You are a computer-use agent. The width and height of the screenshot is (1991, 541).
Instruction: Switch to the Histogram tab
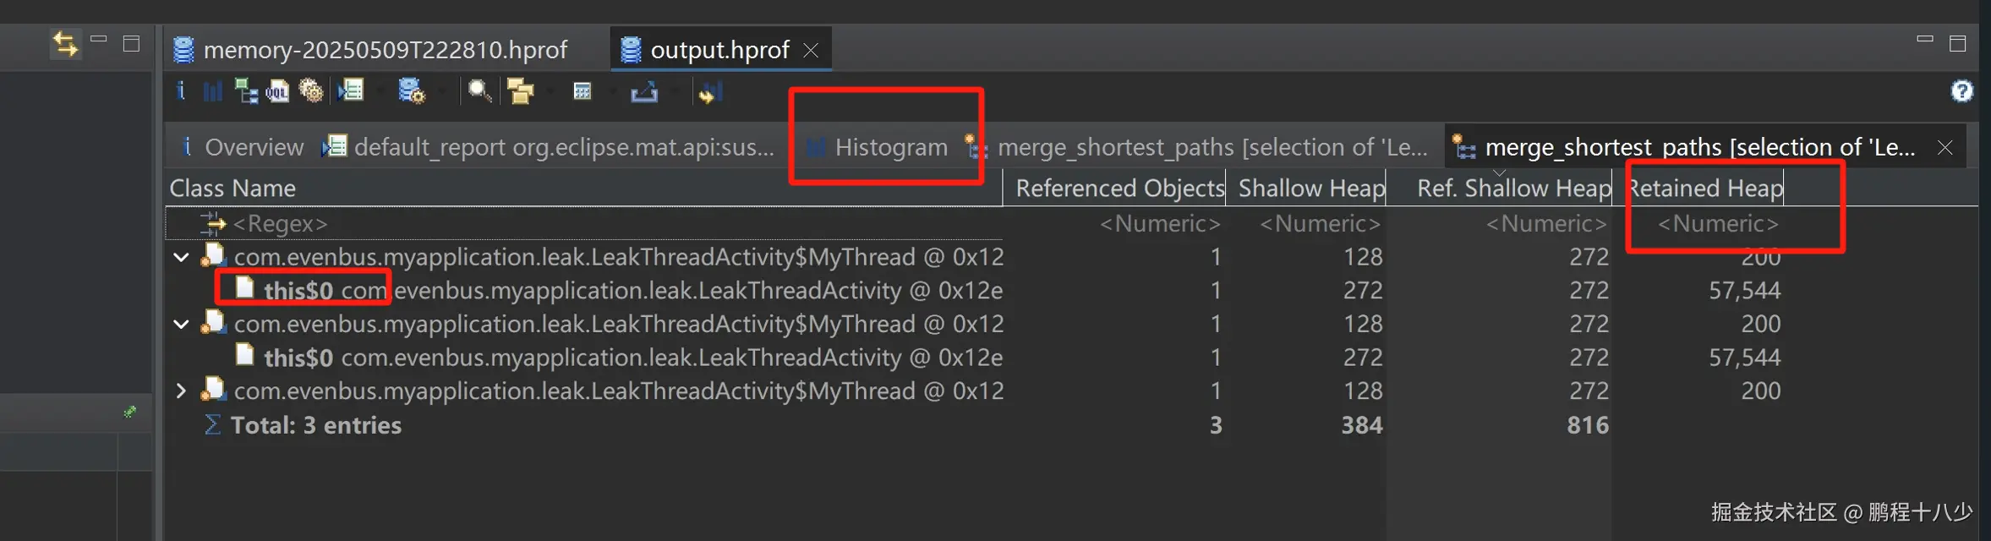click(890, 147)
